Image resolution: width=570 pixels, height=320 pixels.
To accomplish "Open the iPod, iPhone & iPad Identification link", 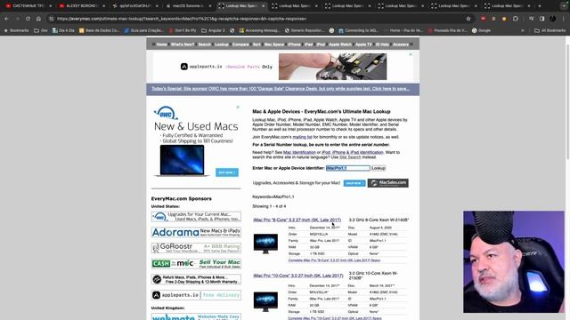I will pos(353,152).
